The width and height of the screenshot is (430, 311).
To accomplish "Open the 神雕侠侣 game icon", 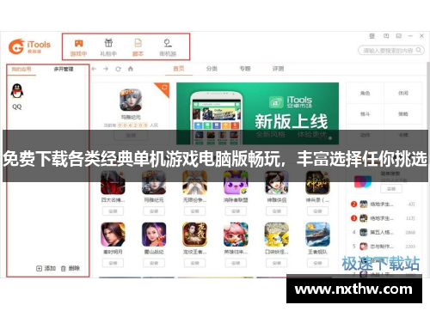I will coord(277,183).
